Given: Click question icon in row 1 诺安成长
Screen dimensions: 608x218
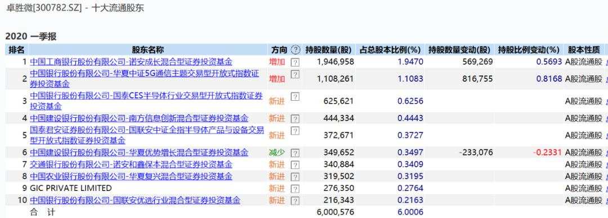Looking at the screenshot, I should [x=295, y=62].
